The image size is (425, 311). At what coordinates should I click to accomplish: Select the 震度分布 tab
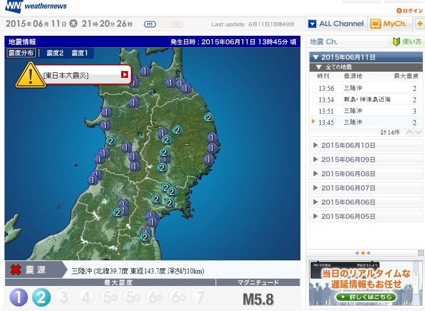21,53
